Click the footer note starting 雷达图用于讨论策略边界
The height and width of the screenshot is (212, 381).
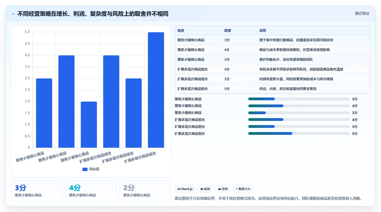tap(269, 199)
